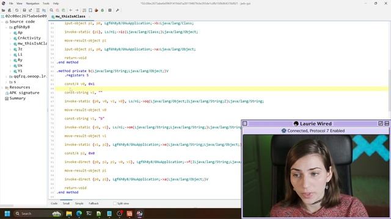The height and width of the screenshot is (219, 391).
Task: Click the sync with editor toolbar icon
Action: coord(38,10)
